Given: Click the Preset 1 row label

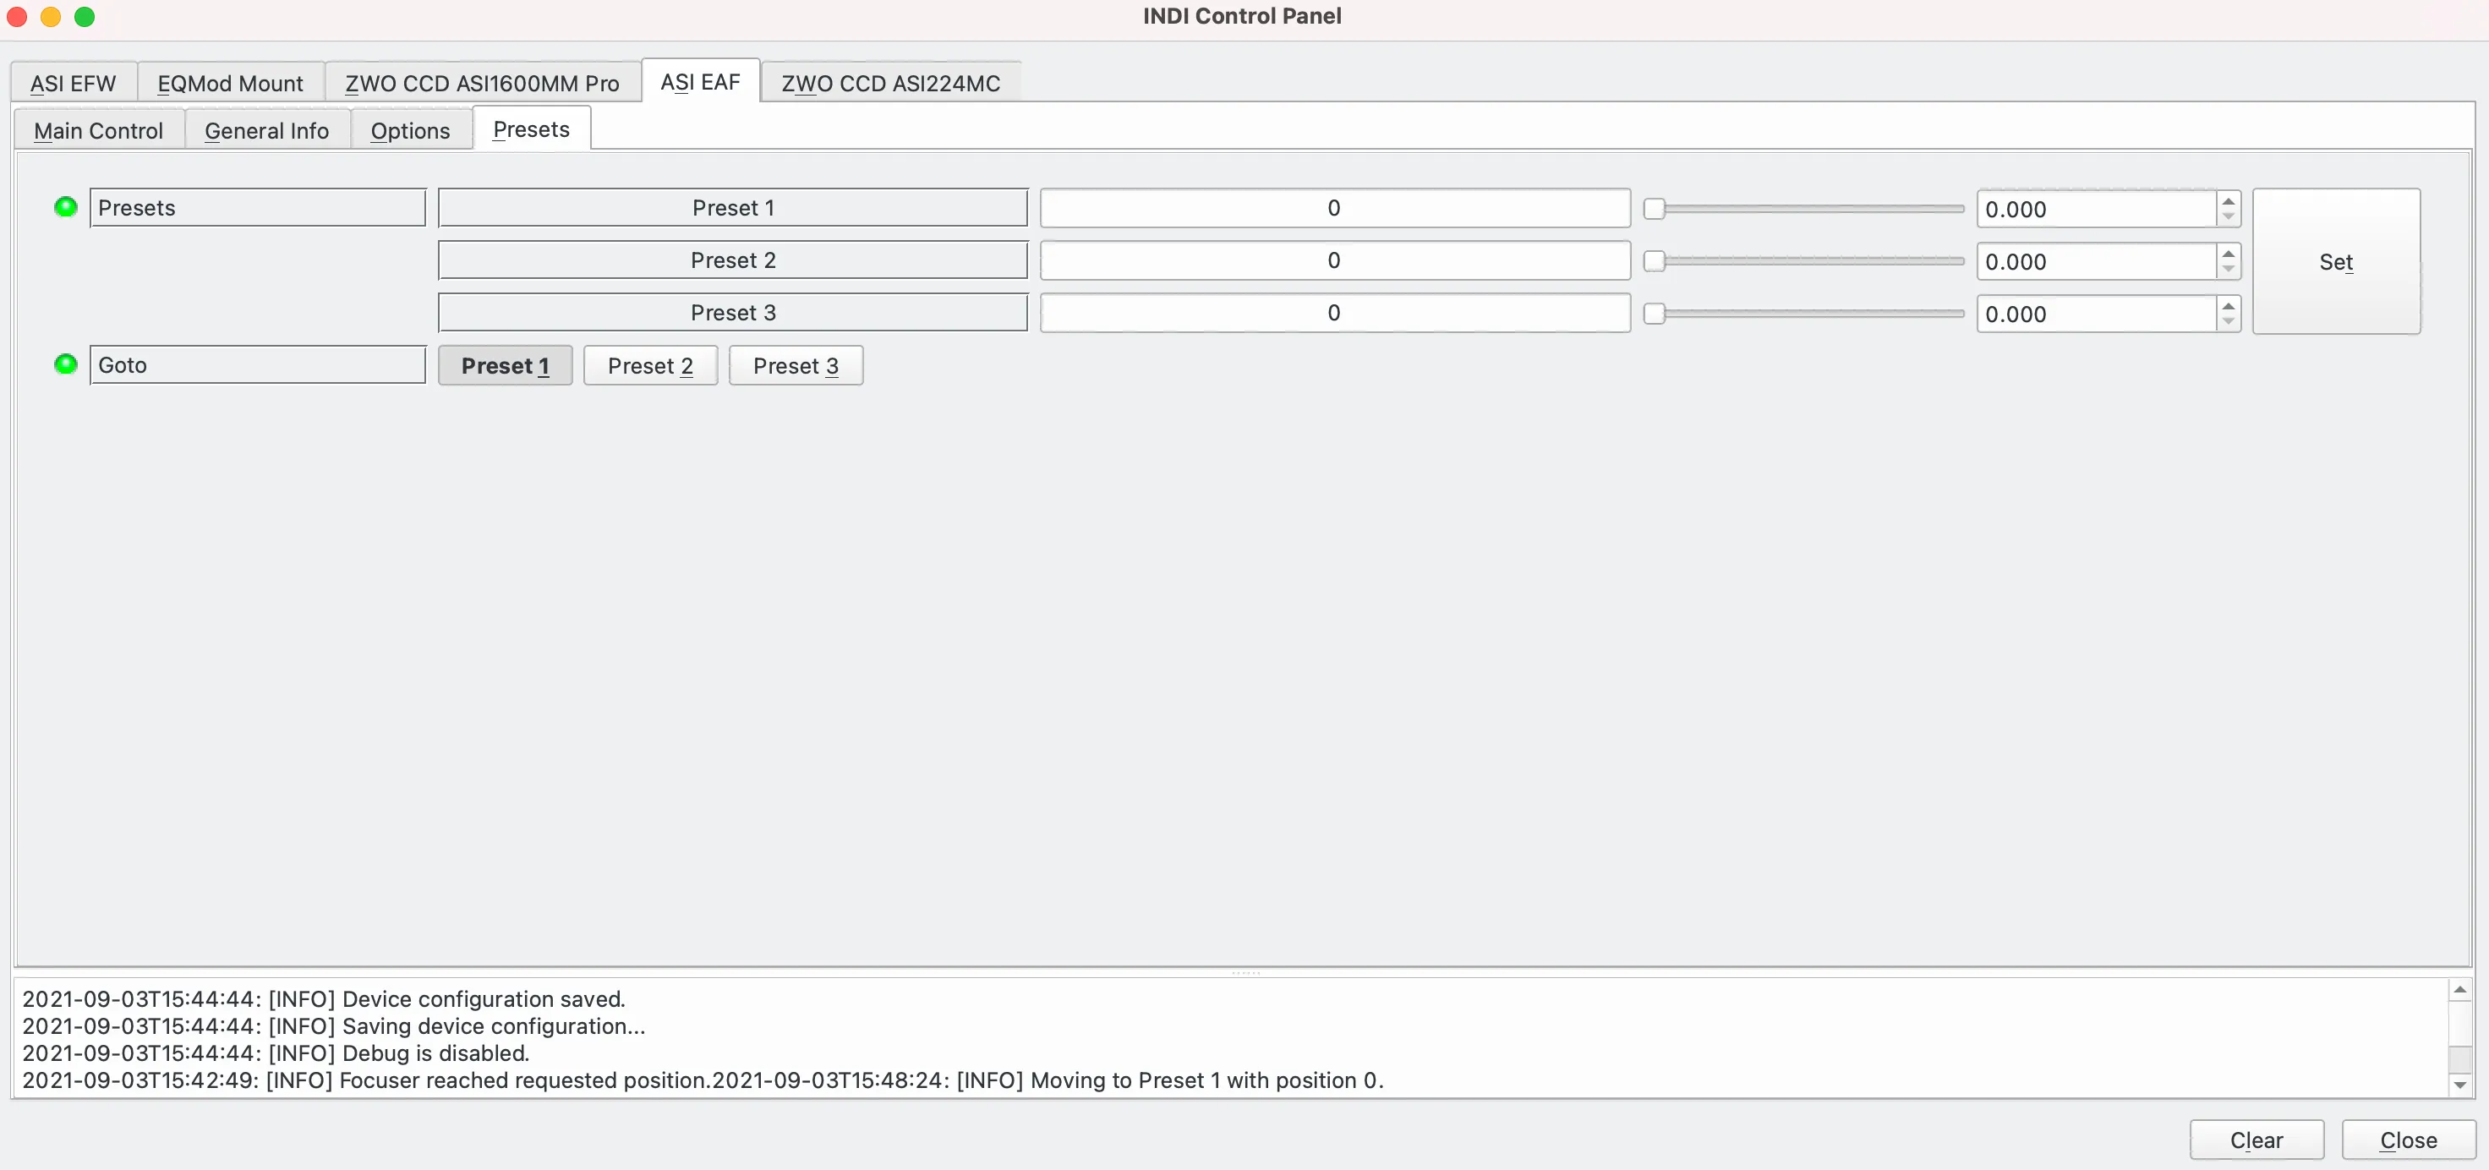Looking at the screenshot, I should point(732,208).
